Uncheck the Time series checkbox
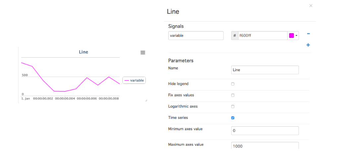The height and width of the screenshot is (160, 339). [233, 118]
